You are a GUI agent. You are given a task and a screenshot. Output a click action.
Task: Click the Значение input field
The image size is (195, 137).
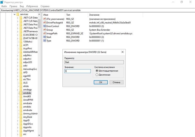click(x=77, y=71)
